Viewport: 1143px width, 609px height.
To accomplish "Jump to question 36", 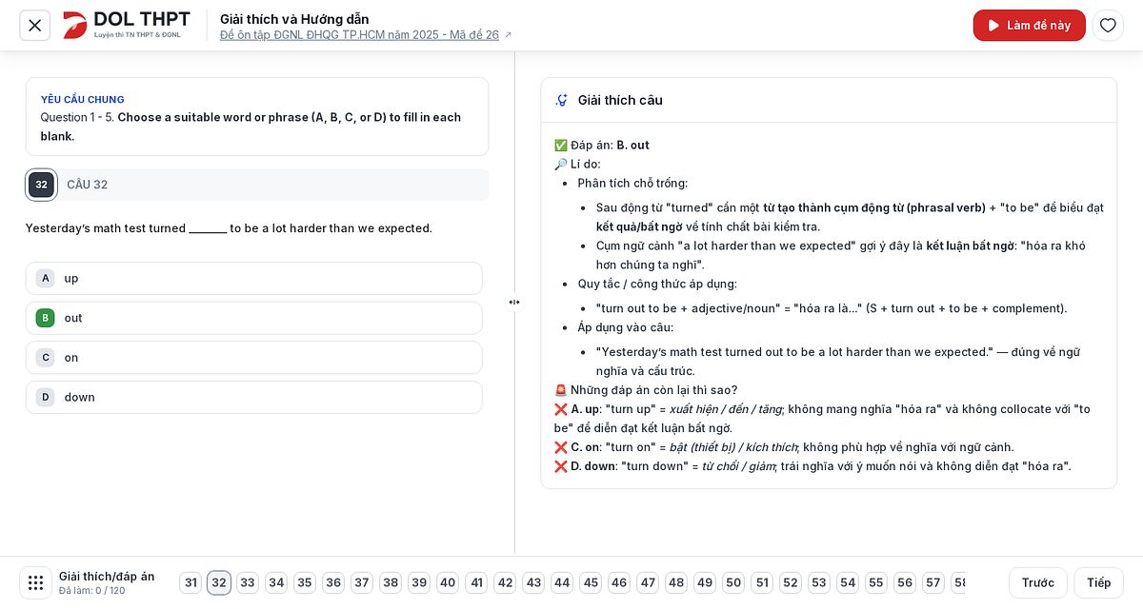I will coord(333,582).
